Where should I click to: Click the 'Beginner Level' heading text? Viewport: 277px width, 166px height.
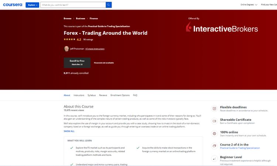point(231,157)
